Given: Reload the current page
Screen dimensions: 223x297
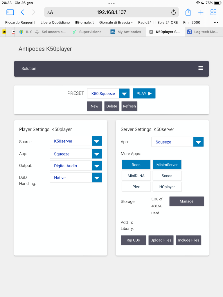Looking at the screenshot, I should (173, 12).
